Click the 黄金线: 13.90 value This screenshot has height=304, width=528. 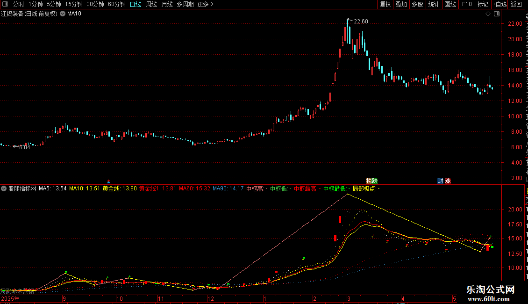[120, 189]
